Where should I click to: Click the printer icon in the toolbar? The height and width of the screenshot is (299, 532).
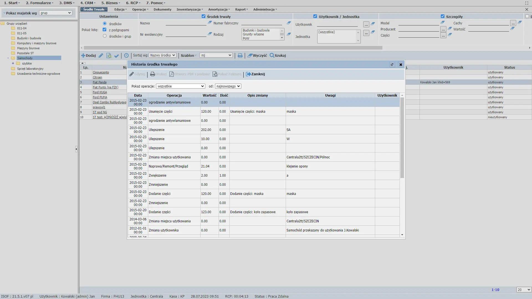click(x=240, y=56)
